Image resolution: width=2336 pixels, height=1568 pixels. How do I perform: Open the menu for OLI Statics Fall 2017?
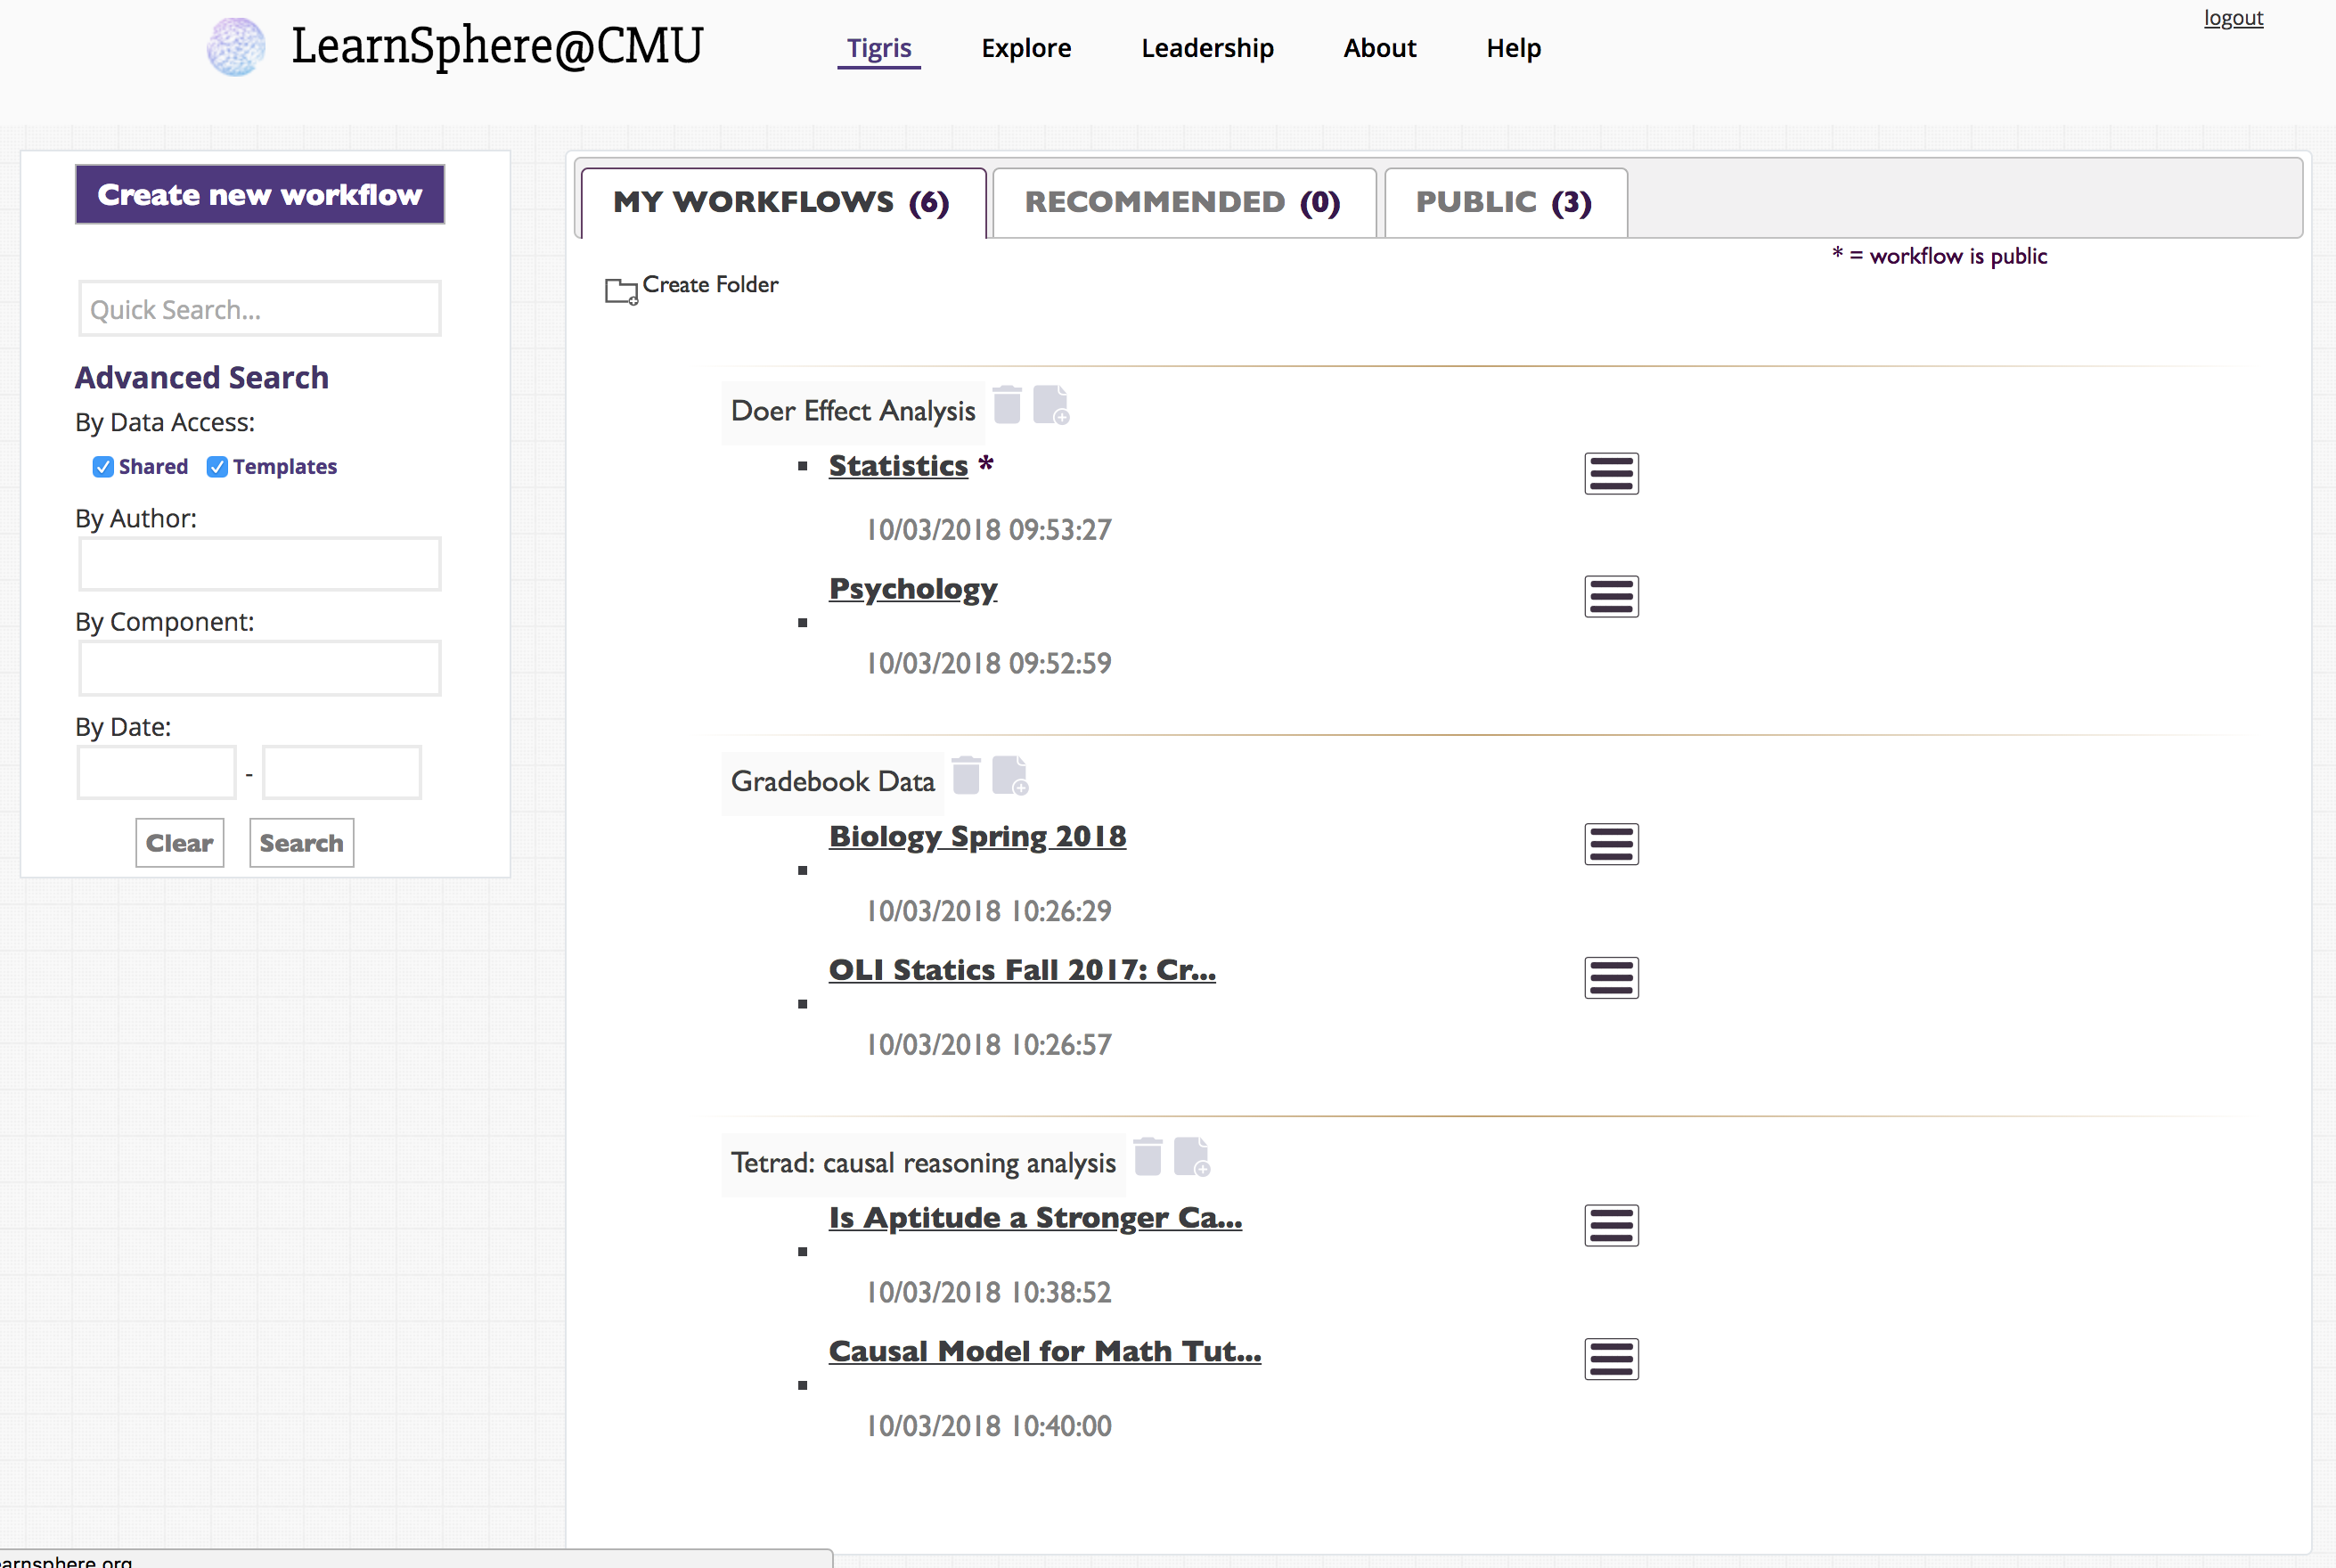pyautogui.click(x=1611, y=977)
